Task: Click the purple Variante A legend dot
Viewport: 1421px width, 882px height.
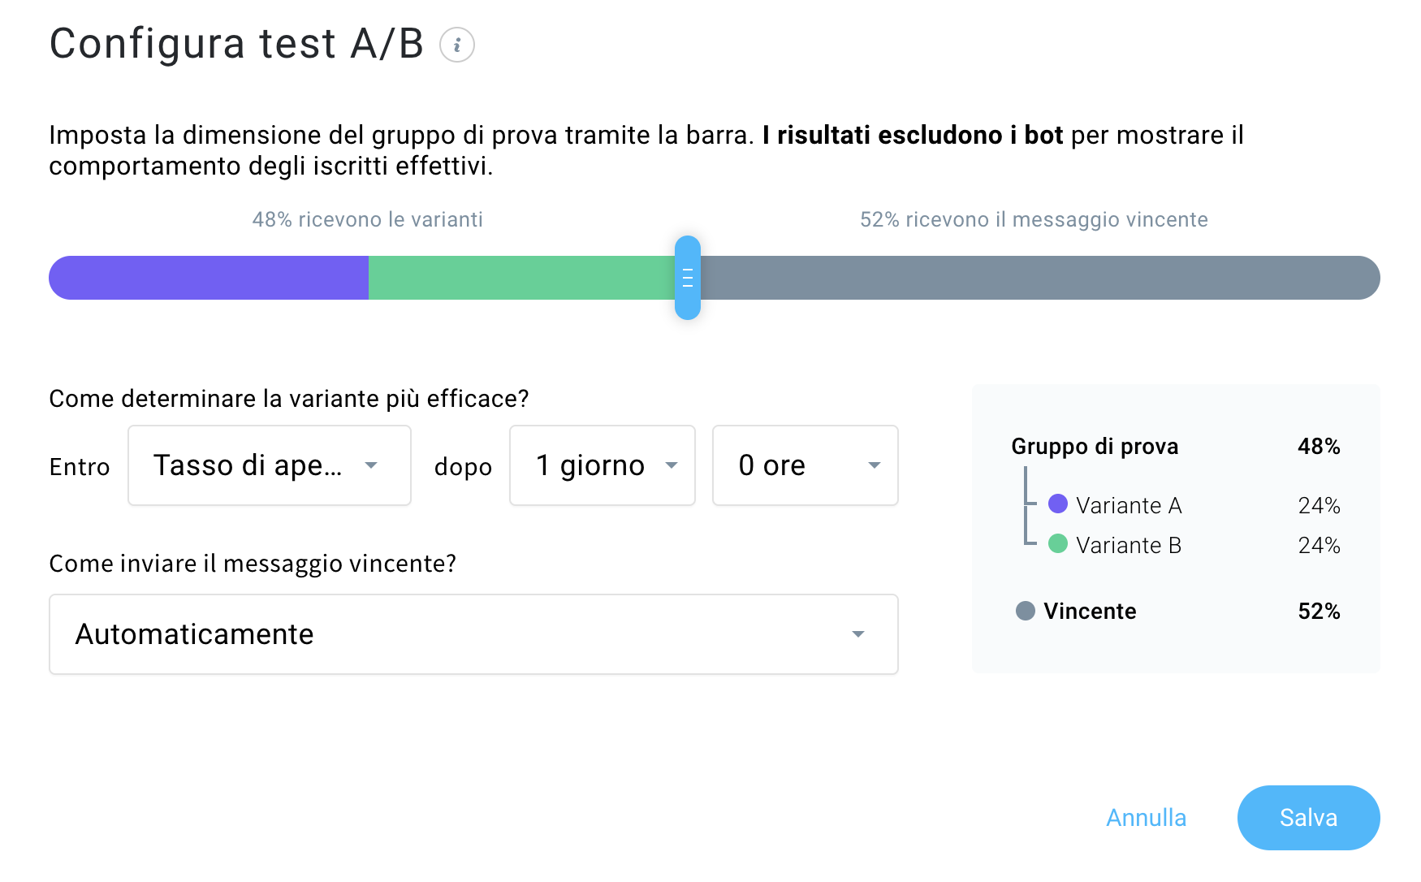Action: pos(1058,504)
